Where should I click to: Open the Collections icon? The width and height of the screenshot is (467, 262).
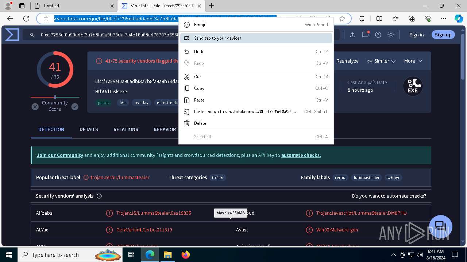[x=412, y=19]
